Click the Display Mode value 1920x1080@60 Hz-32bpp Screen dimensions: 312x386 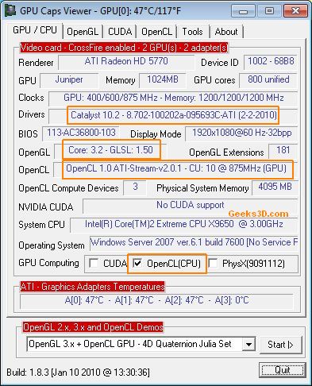click(241, 133)
